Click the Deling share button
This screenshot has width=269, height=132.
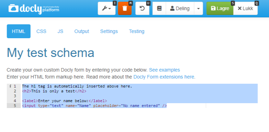pos(180,8)
